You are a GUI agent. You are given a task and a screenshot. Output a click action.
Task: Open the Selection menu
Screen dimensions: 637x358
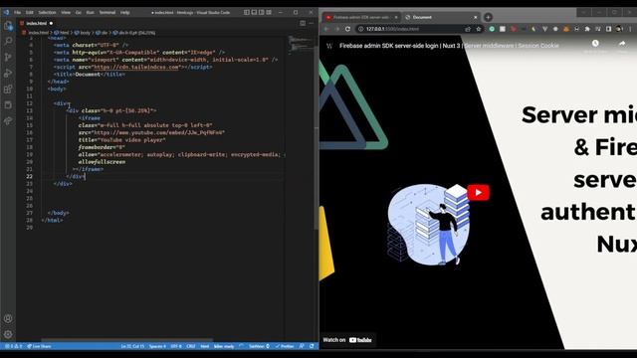tap(47, 12)
